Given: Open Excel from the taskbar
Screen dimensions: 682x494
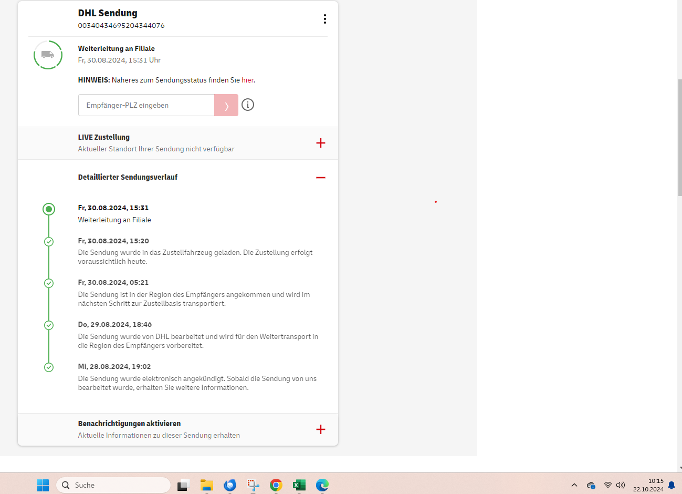Looking at the screenshot, I should 299,485.
